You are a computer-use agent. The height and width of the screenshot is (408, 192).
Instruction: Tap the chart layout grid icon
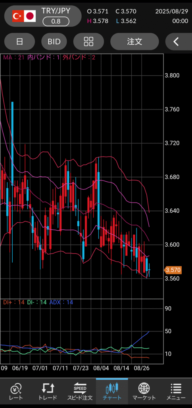tap(88, 41)
